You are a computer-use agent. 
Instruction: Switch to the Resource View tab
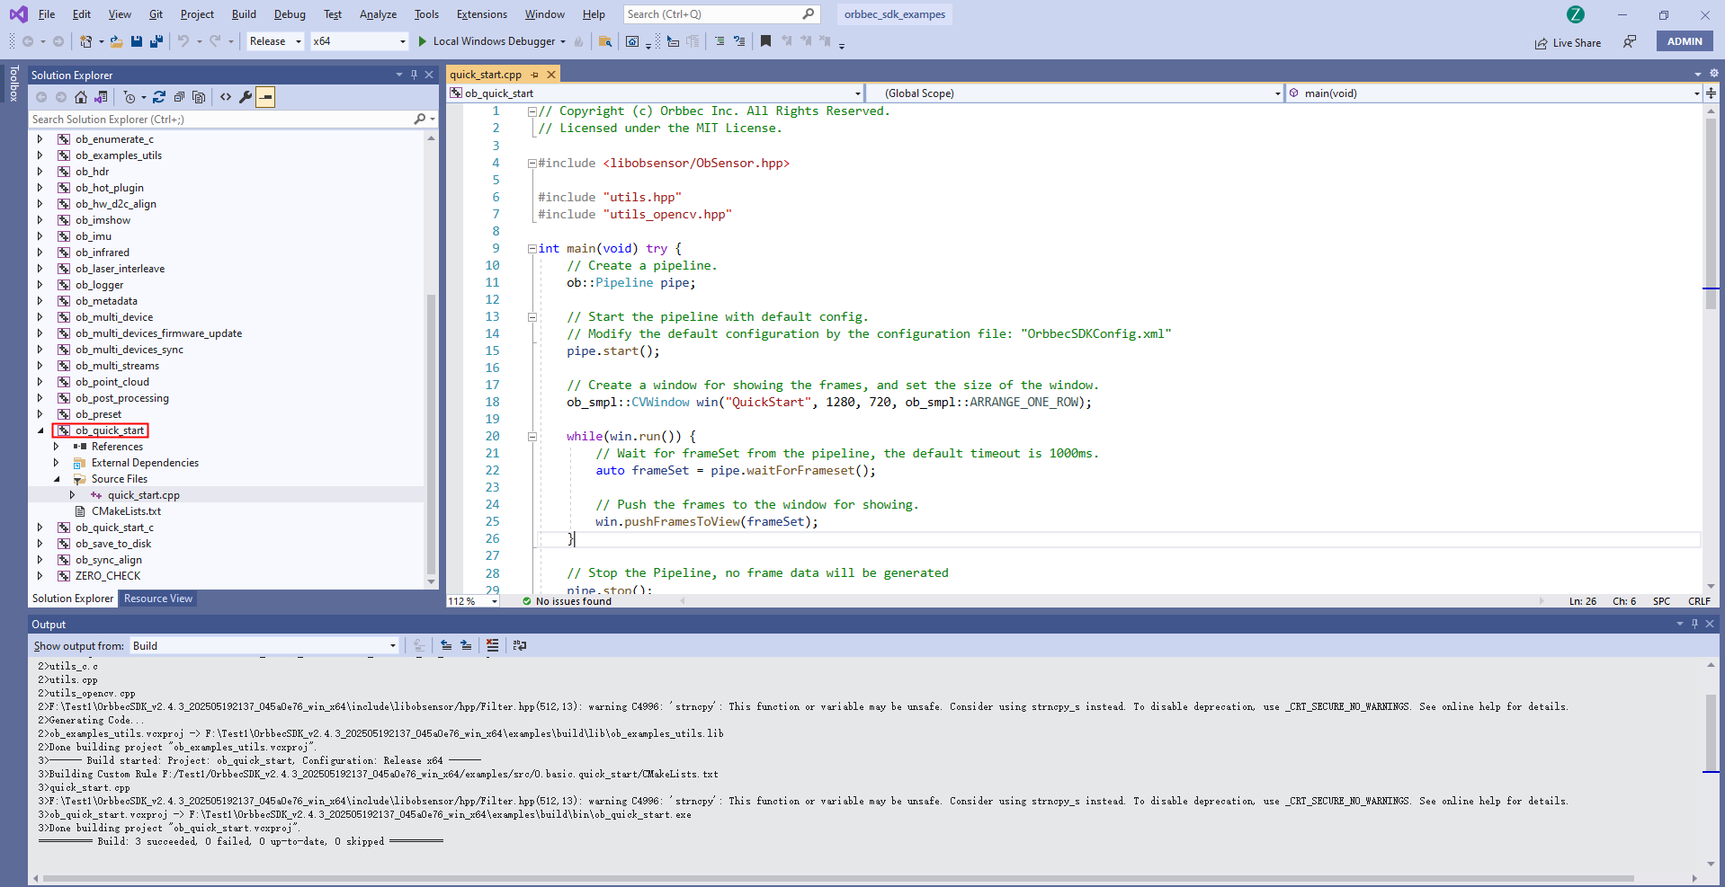pos(158,599)
